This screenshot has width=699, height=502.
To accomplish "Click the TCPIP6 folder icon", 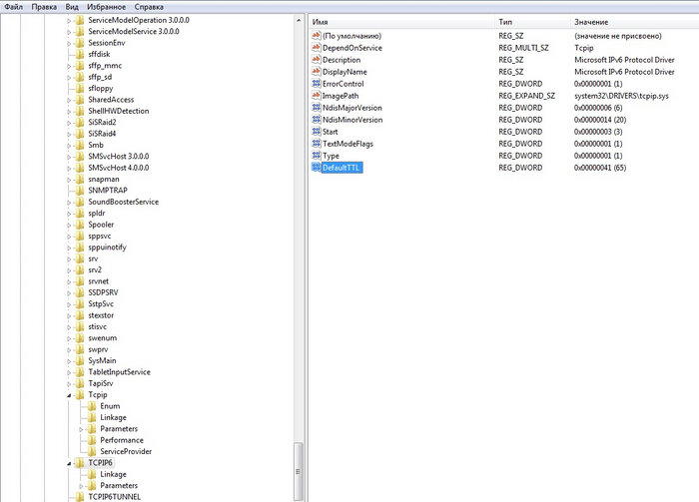I will tap(80, 463).
